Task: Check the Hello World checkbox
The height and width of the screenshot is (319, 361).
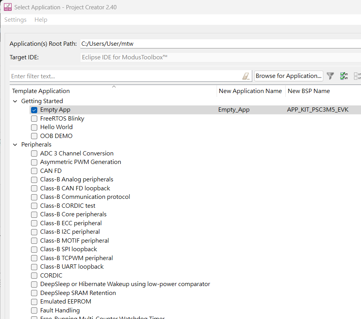Action: (x=34, y=127)
